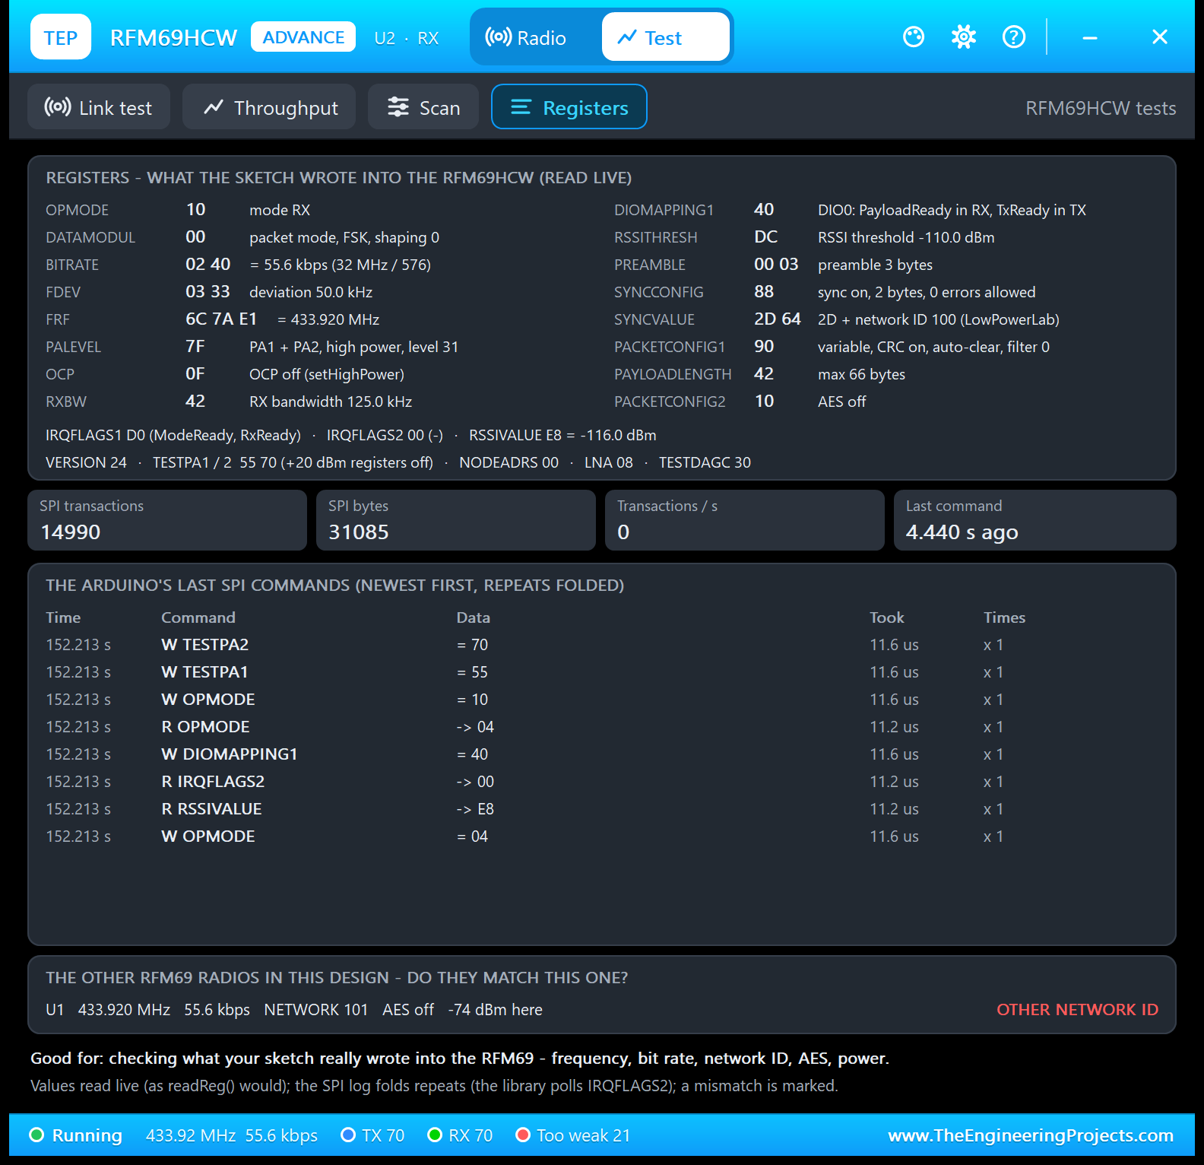1204x1165 pixels.
Task: Click the PALEVEL register label
Action: (x=73, y=347)
